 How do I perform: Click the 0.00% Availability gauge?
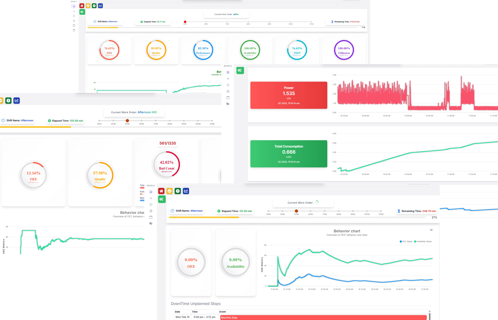click(236, 262)
